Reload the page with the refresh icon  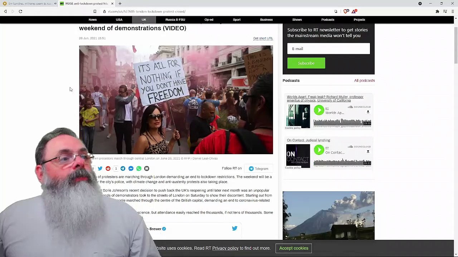(x=20, y=11)
